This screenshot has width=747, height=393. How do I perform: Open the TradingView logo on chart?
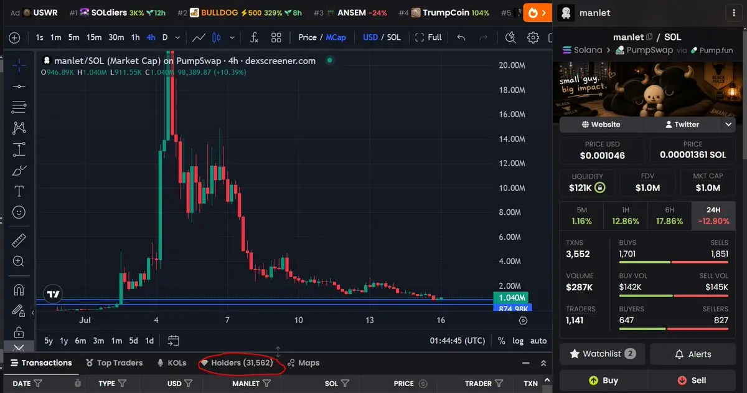click(53, 295)
